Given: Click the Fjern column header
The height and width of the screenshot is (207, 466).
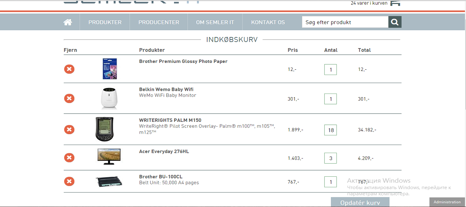Looking at the screenshot, I should pos(70,50).
